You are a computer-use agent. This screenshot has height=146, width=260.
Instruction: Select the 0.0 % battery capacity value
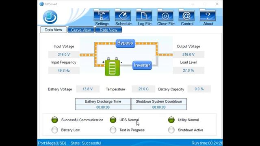click(199, 89)
